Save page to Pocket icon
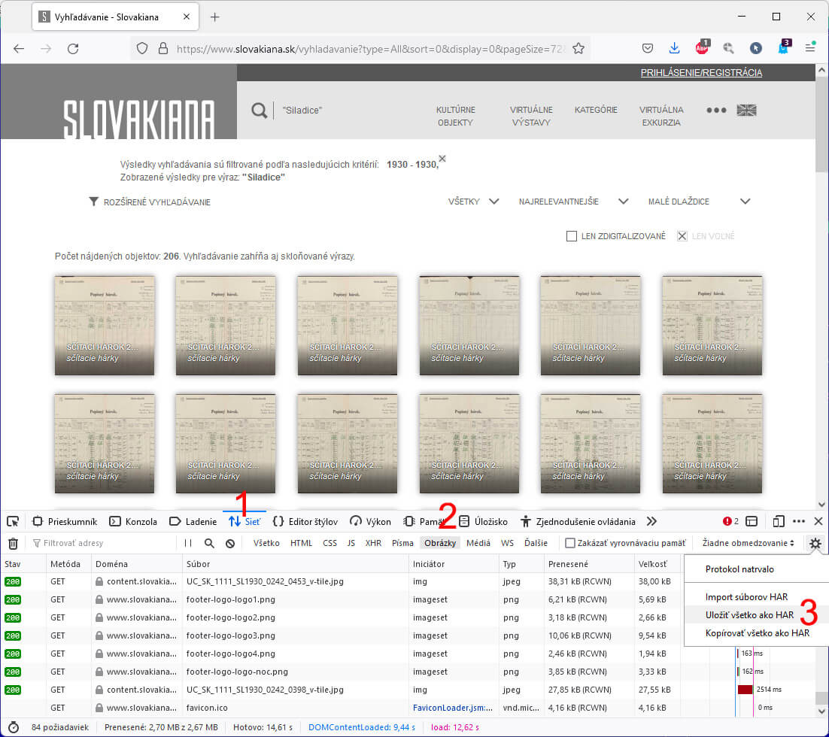Screen dimensions: 829x737 (648, 49)
